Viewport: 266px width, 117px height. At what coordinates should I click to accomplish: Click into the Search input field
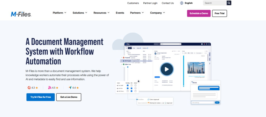pyautogui.click(x=215, y=3)
